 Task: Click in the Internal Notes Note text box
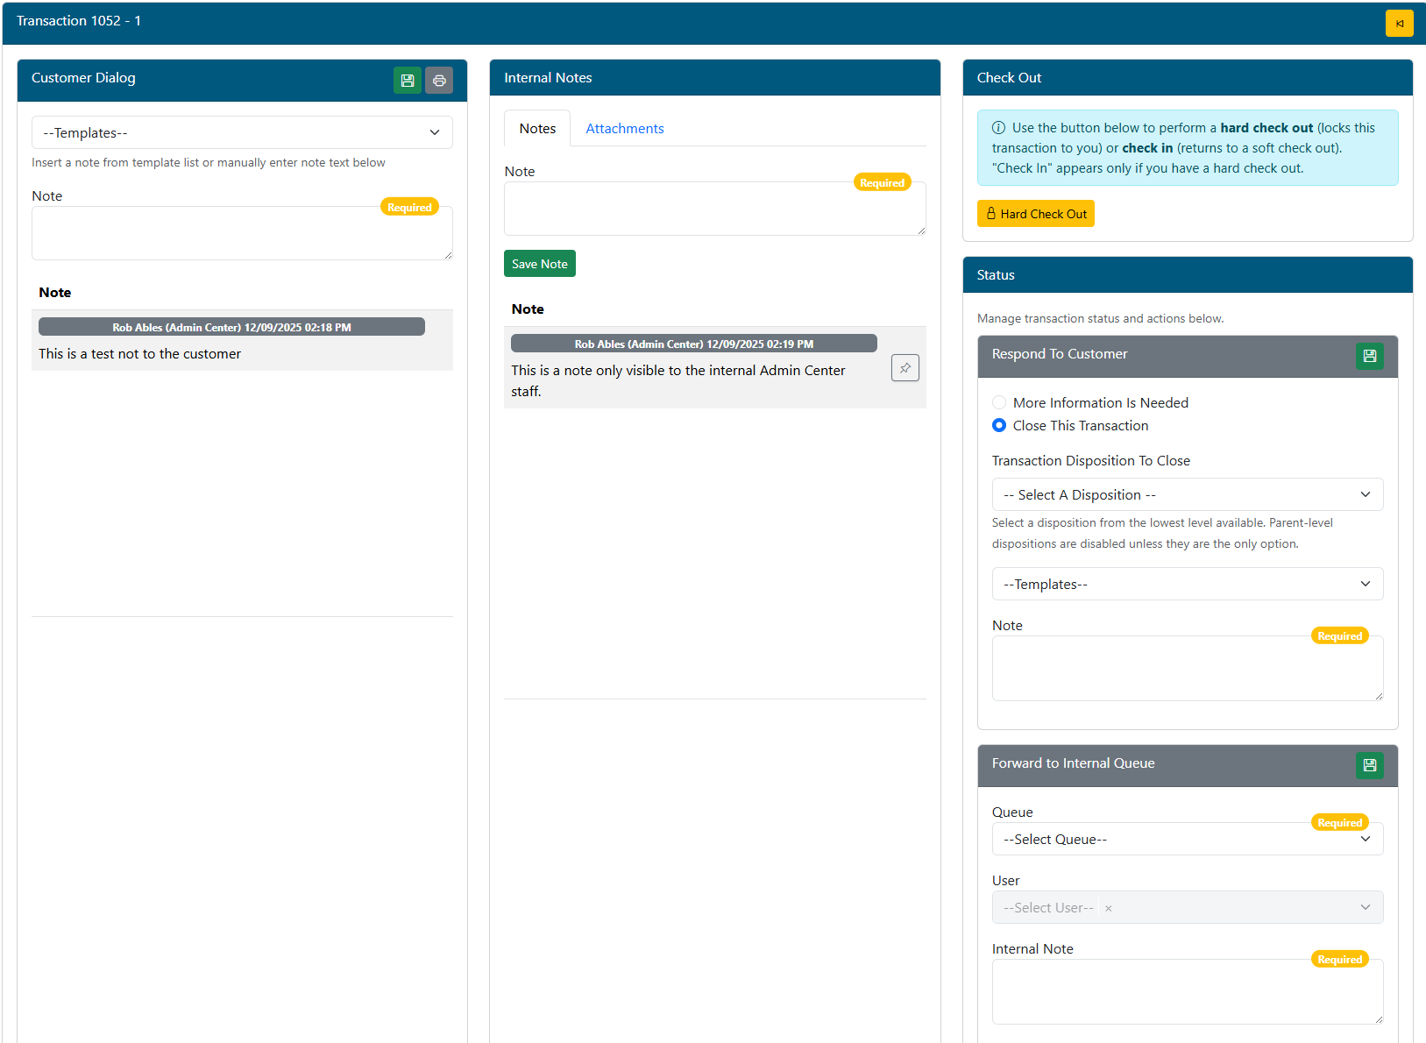tap(714, 209)
